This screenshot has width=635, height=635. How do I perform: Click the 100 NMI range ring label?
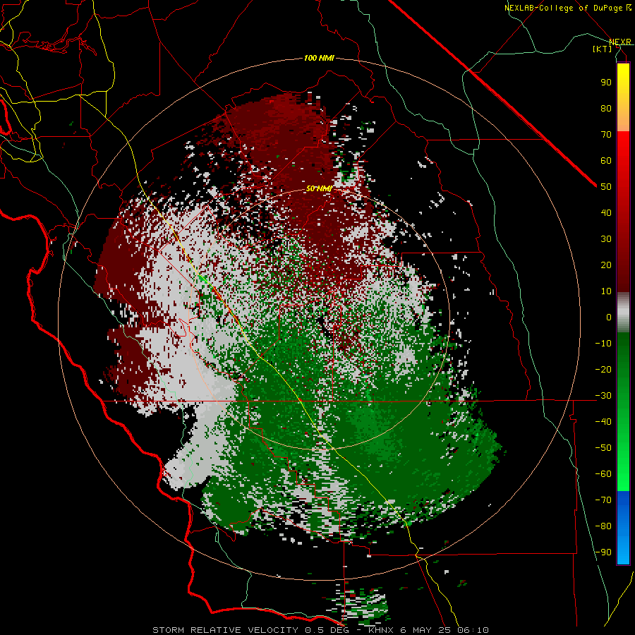tap(319, 58)
